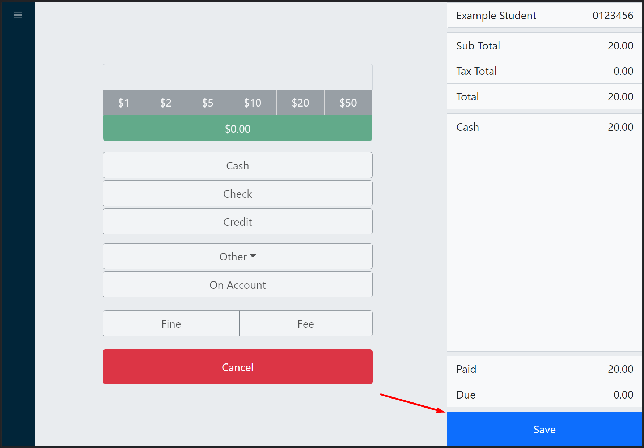Image resolution: width=644 pixels, height=448 pixels.
Task: Add $20 to the payment amount
Action: (x=300, y=103)
